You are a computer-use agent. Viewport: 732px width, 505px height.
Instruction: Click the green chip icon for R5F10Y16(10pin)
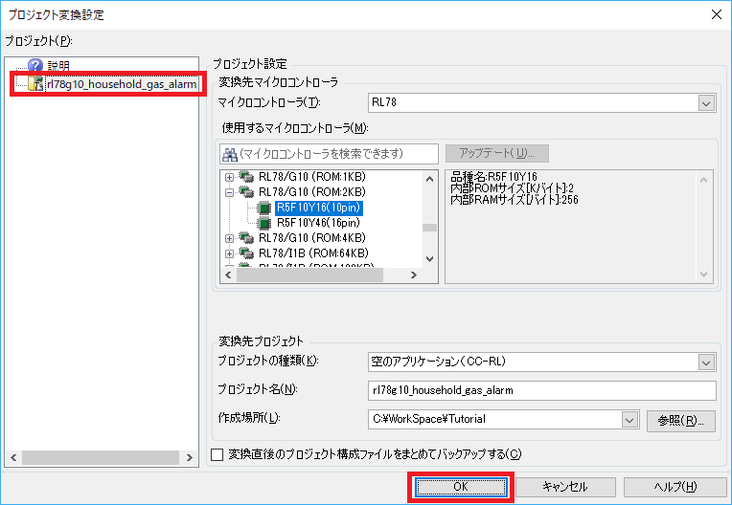tap(264, 208)
